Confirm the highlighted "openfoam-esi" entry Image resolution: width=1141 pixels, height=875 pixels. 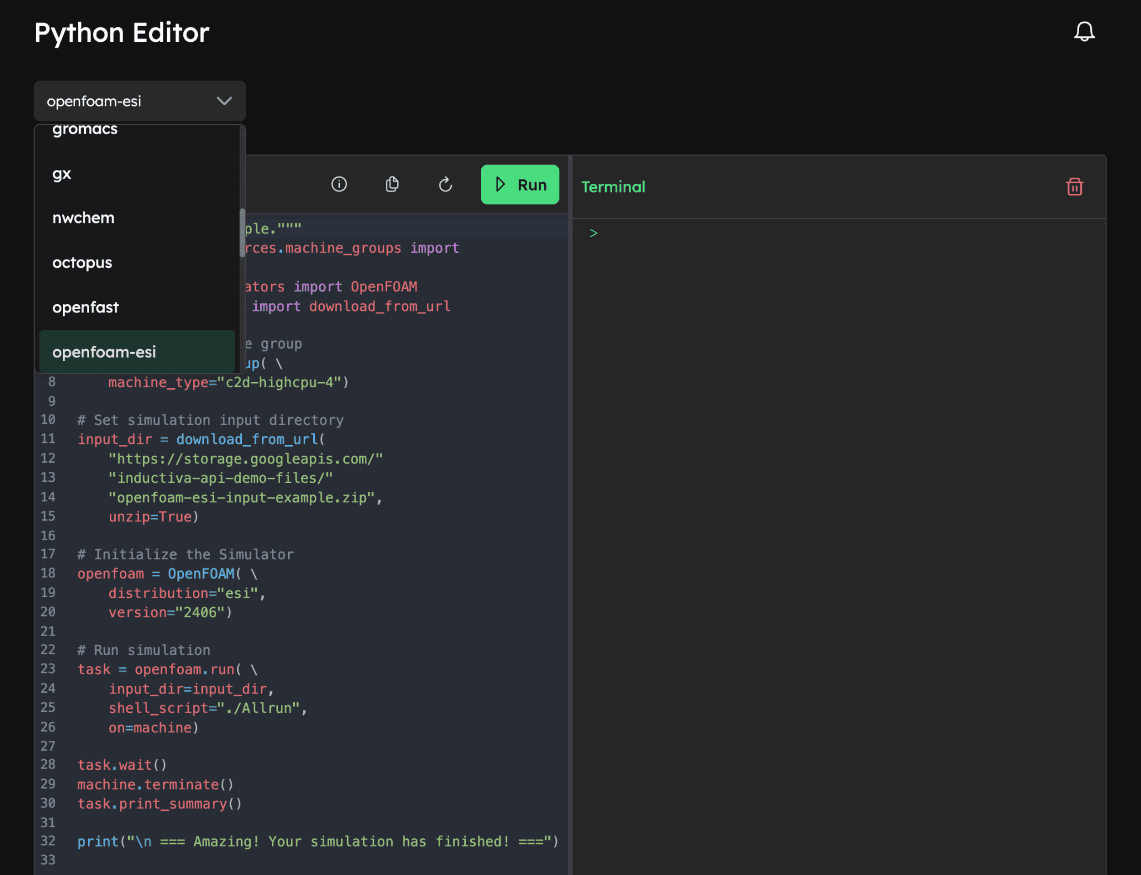104,351
